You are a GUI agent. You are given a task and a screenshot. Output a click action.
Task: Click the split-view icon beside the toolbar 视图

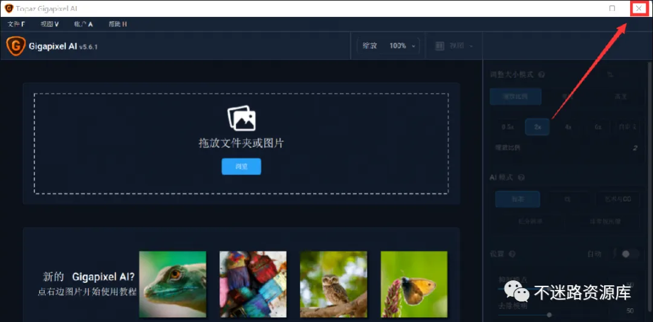point(440,46)
